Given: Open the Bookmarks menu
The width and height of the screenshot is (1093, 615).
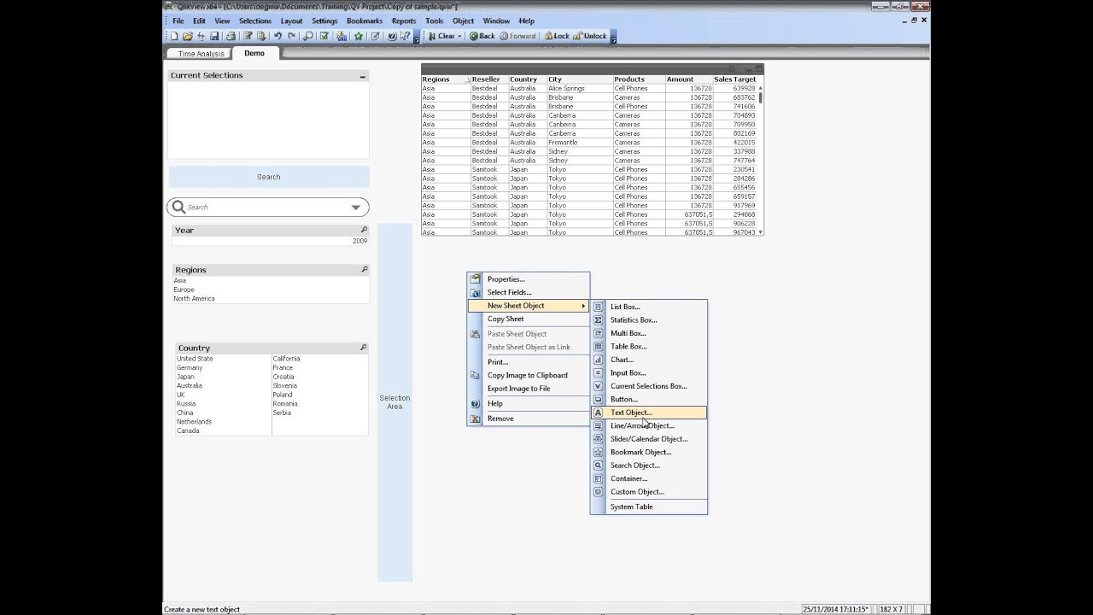Looking at the screenshot, I should click(365, 20).
